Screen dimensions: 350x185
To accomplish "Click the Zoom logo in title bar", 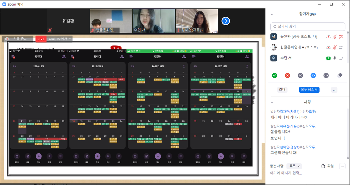I will tap(4, 4).
